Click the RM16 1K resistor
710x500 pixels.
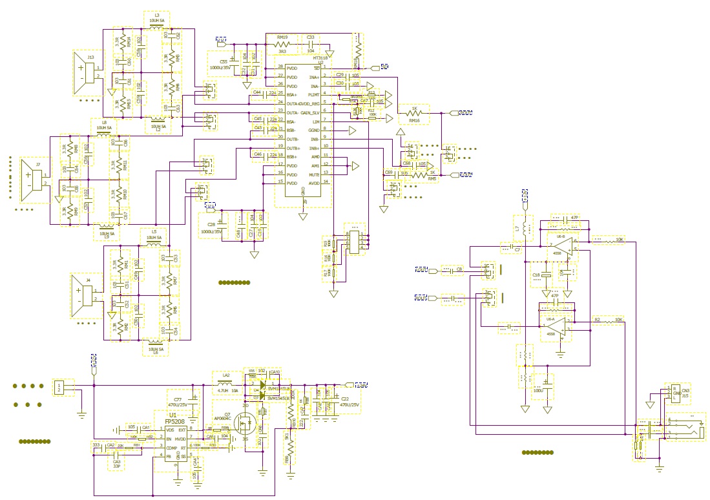[x=414, y=113]
